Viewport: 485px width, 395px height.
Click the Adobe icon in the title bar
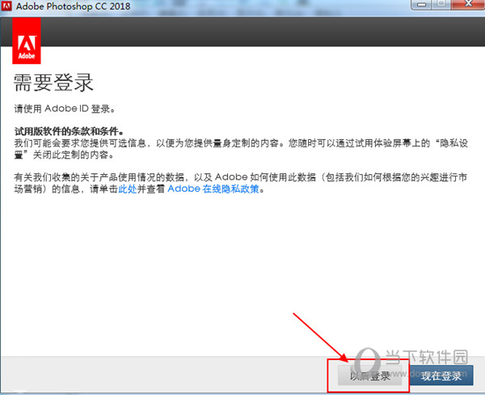(x=6, y=6)
